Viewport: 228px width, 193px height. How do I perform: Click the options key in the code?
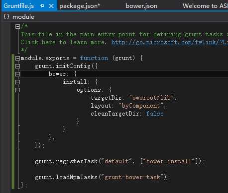point(89,90)
